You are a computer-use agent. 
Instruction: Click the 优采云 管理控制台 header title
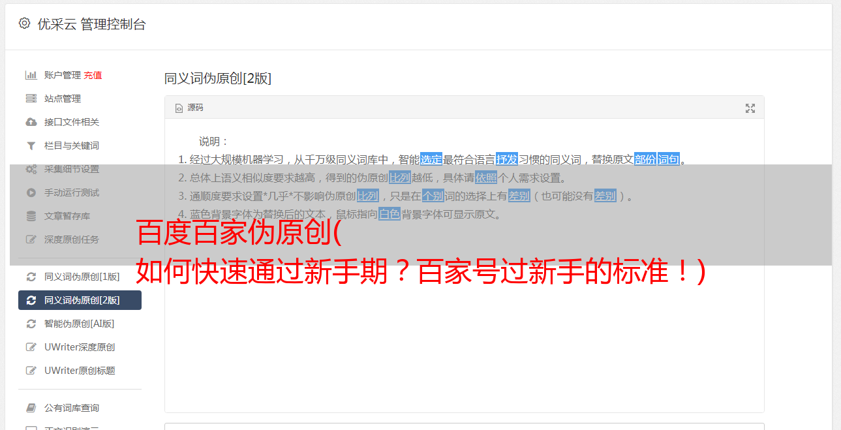pyautogui.click(x=91, y=24)
